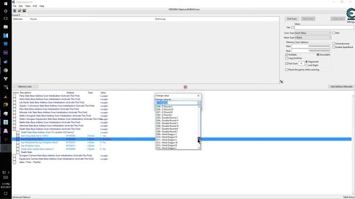Image resolution: width=355 pixels, height=199 pixels.
Task: Open the blue N taskbar app
Action: [6, 35]
